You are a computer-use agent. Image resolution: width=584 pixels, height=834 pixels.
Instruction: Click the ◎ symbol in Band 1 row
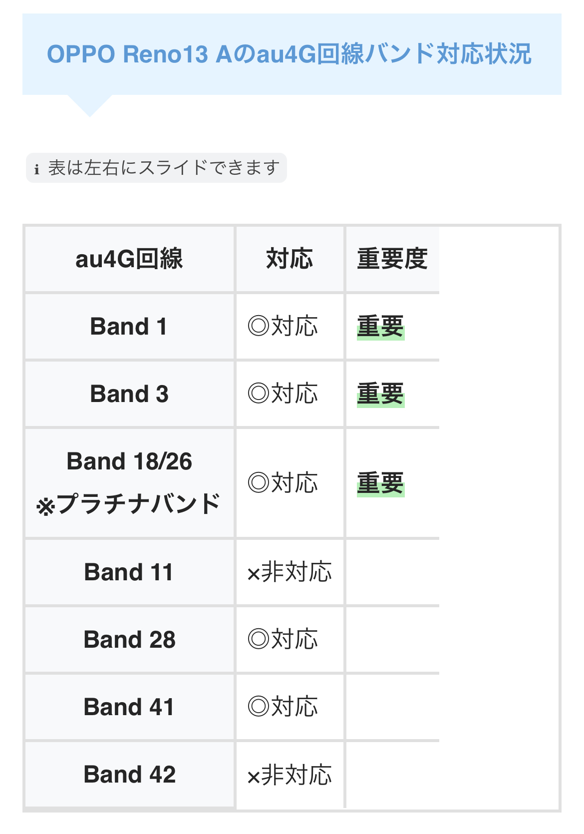click(258, 327)
